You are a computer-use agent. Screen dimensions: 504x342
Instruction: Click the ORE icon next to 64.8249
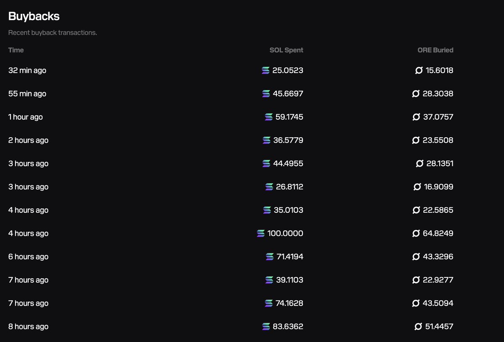point(416,233)
